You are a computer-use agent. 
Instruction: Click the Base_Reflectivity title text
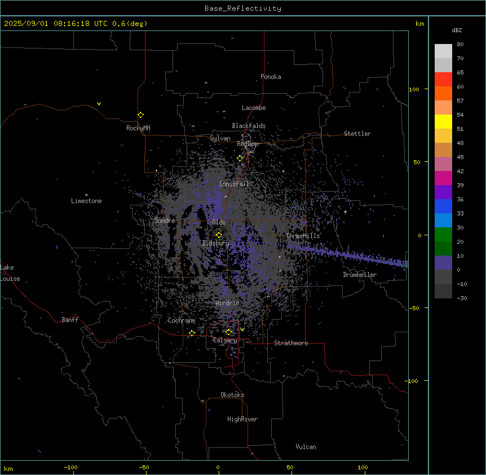tap(243, 8)
